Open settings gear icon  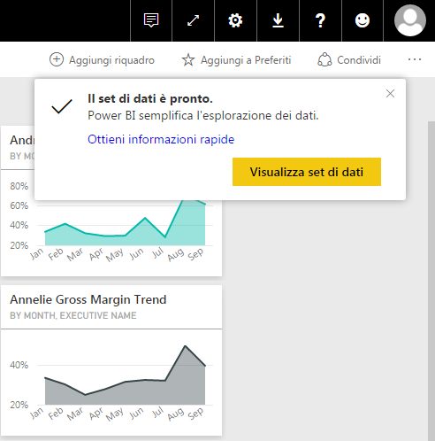pyautogui.click(x=235, y=20)
